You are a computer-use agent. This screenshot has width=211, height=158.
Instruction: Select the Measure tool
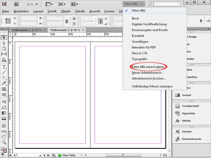[x=4, y=131]
